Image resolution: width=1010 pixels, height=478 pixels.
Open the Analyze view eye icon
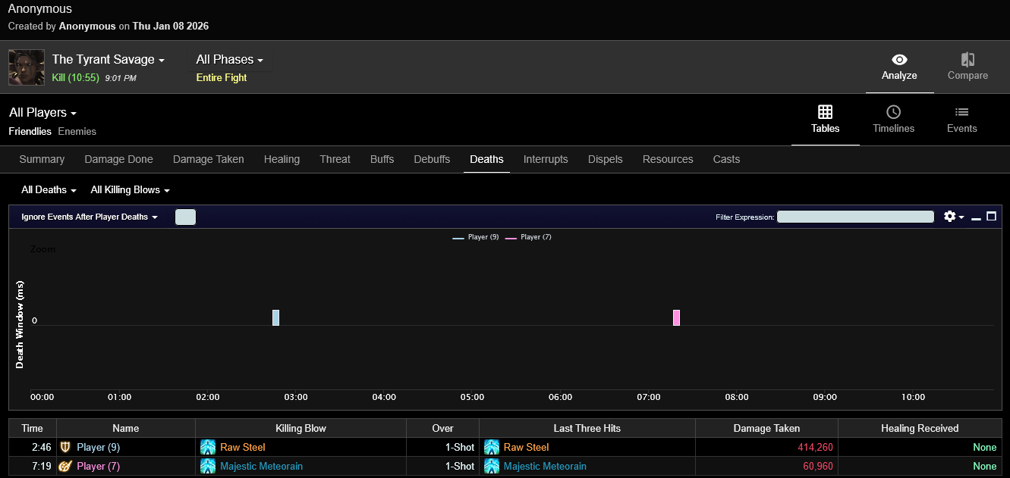899,60
